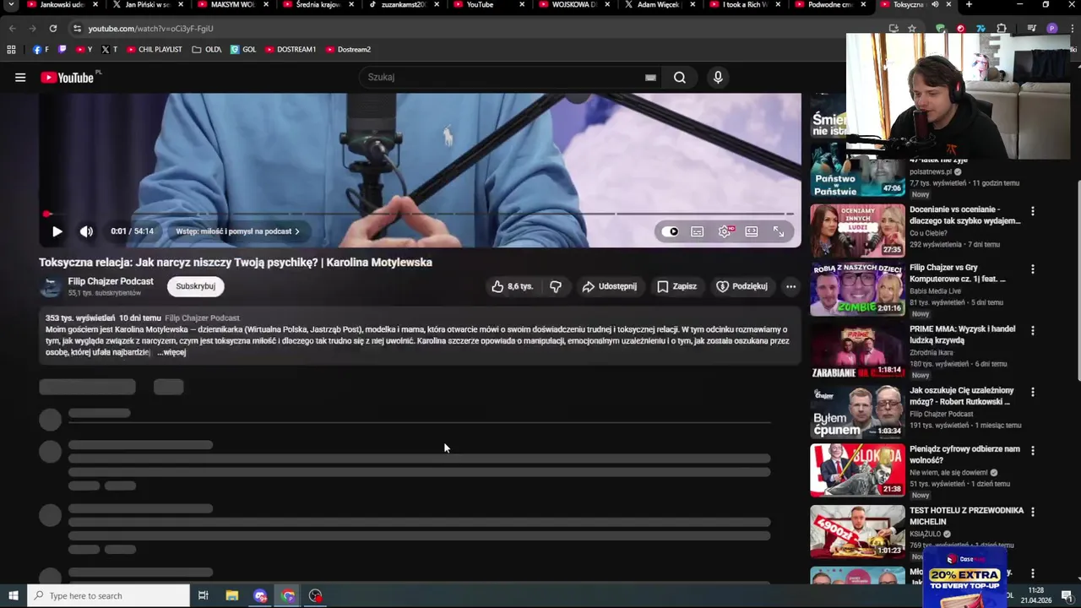The height and width of the screenshot is (608, 1081).
Task: Click the Podziękuj thanks button
Action: [x=741, y=286]
